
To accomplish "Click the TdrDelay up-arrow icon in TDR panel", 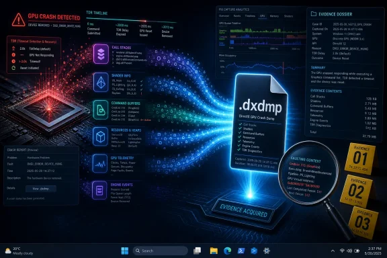I will 13,48.
